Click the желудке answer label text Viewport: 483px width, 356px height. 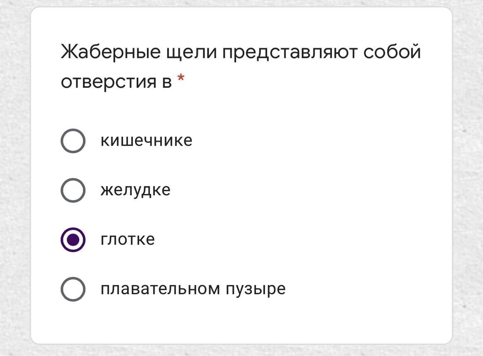pyautogui.click(x=135, y=190)
